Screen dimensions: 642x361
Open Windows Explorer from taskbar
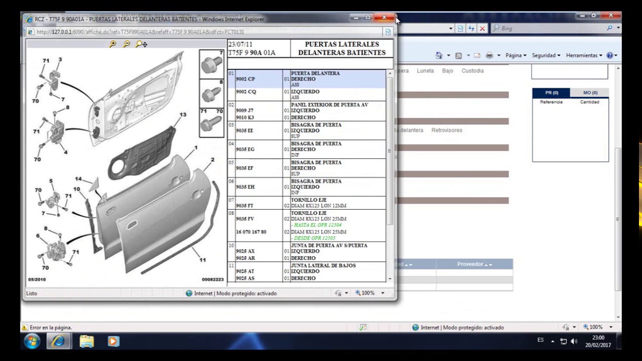pos(87,341)
